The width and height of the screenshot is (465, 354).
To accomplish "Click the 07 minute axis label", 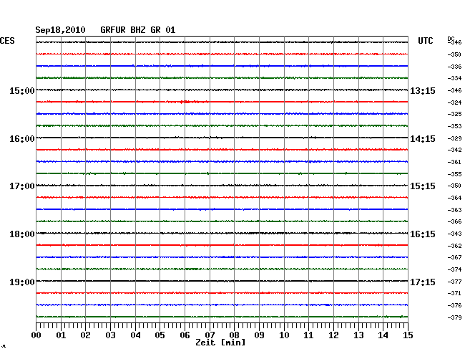I will click(x=210, y=335).
